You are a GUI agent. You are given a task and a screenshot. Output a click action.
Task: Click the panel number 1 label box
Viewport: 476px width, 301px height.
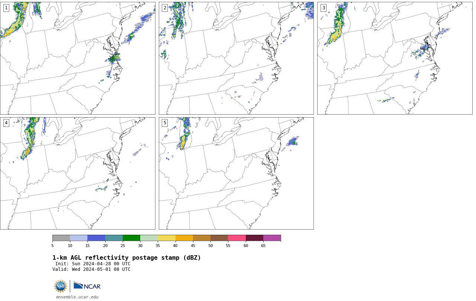pos(6,8)
